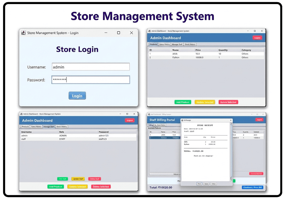The height and width of the screenshot is (200, 286).
Task: Close the receipt dialog with its X
Action: (231, 120)
